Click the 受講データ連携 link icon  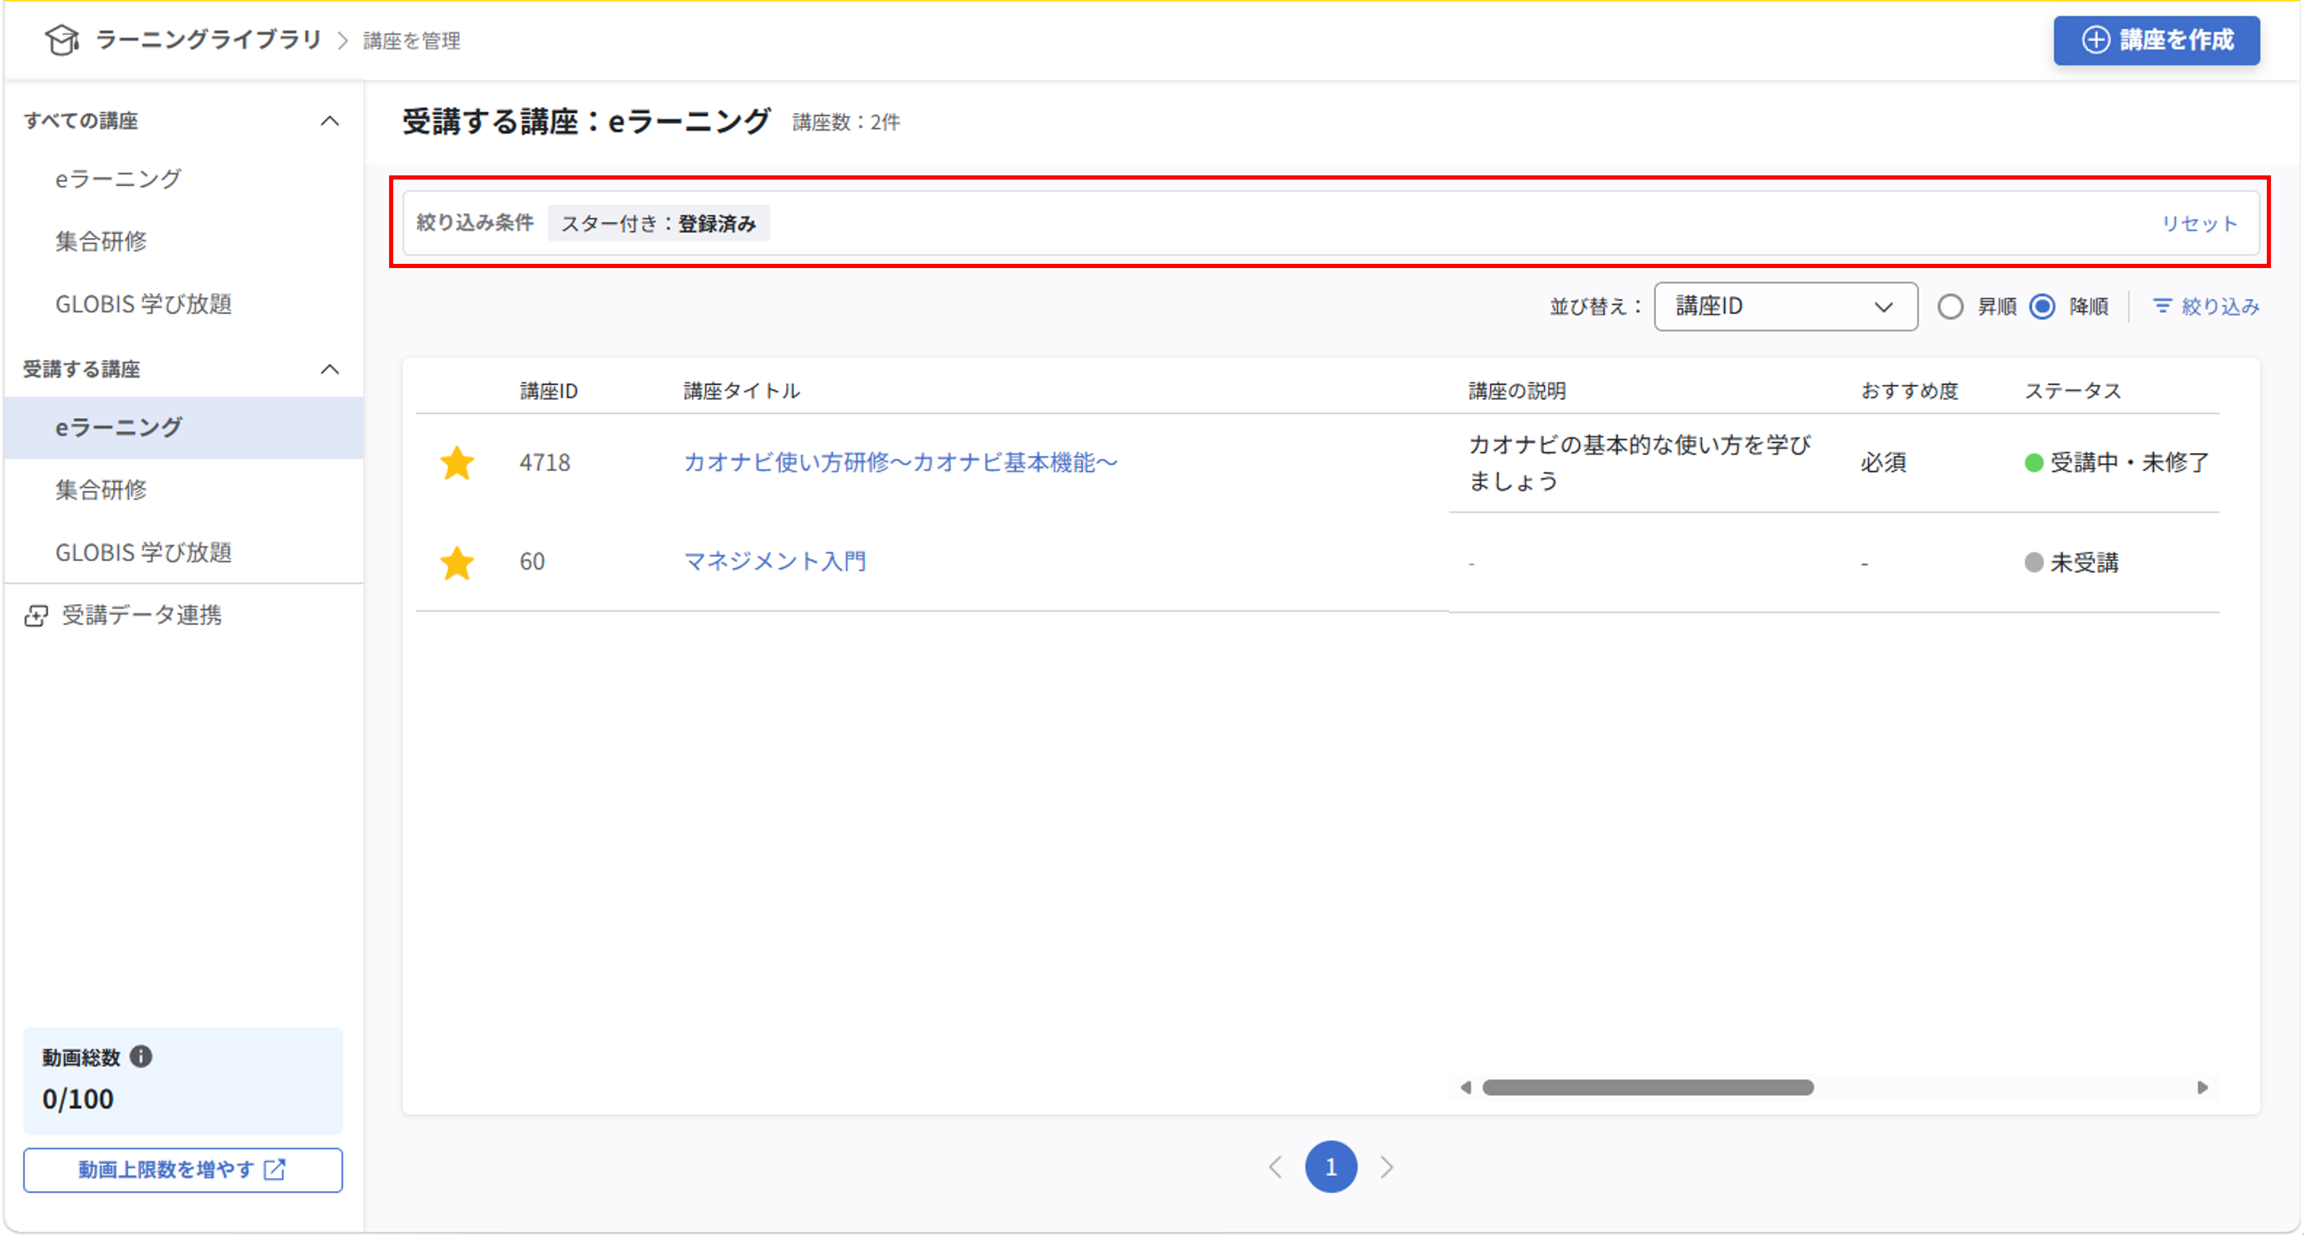36,615
